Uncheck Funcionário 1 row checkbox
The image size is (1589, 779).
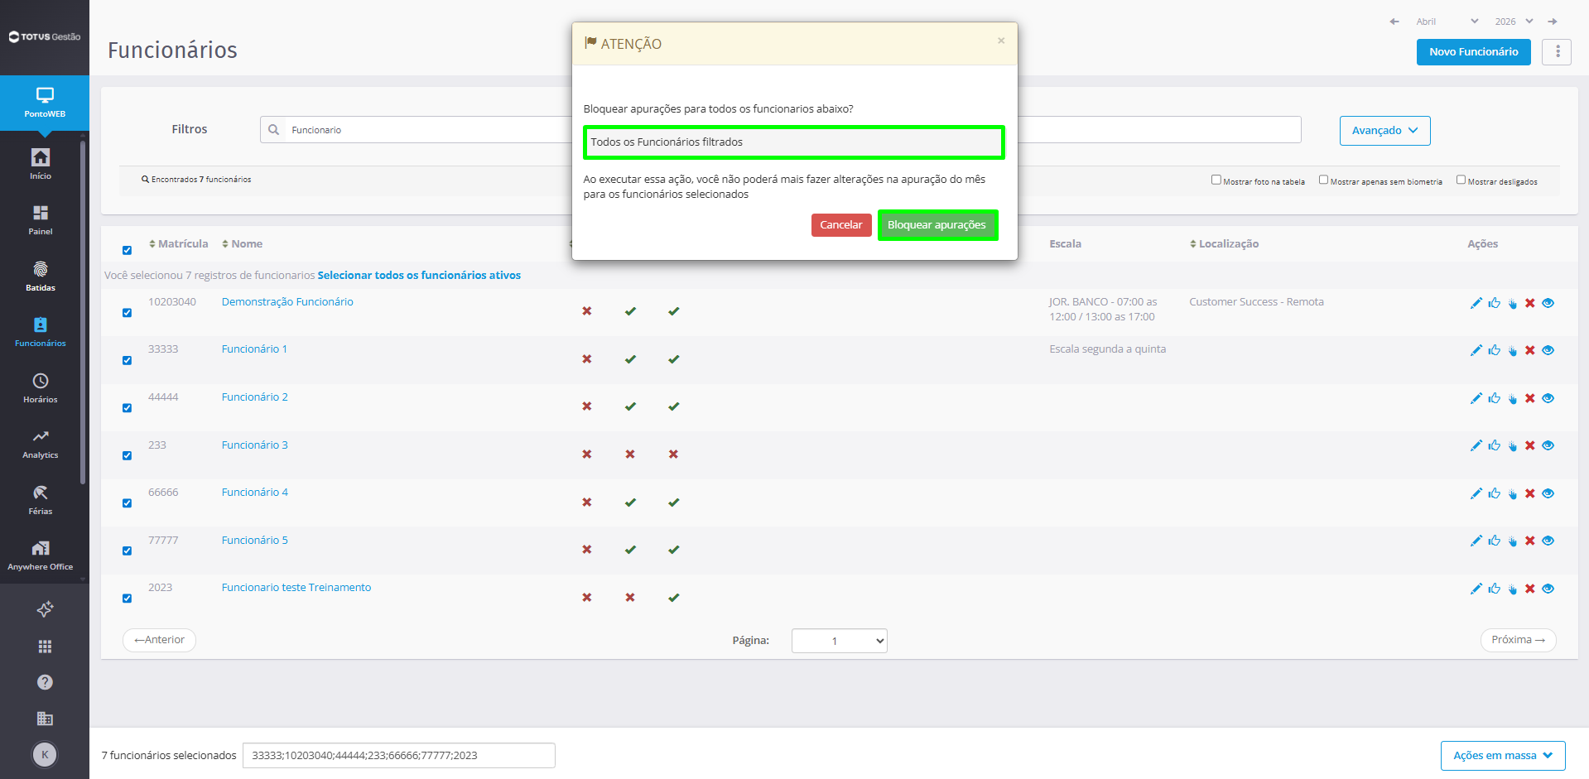click(x=127, y=360)
